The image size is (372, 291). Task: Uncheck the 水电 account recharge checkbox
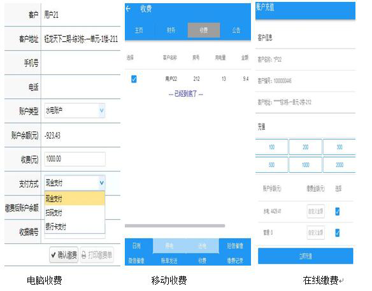click(338, 212)
